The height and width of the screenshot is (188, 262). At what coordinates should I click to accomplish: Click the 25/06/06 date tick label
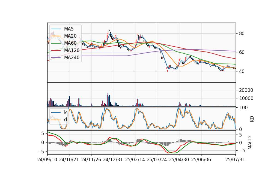(x=201, y=160)
